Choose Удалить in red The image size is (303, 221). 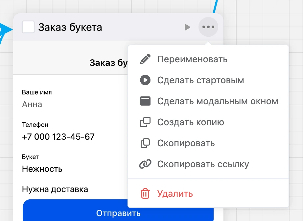[x=208, y=193]
